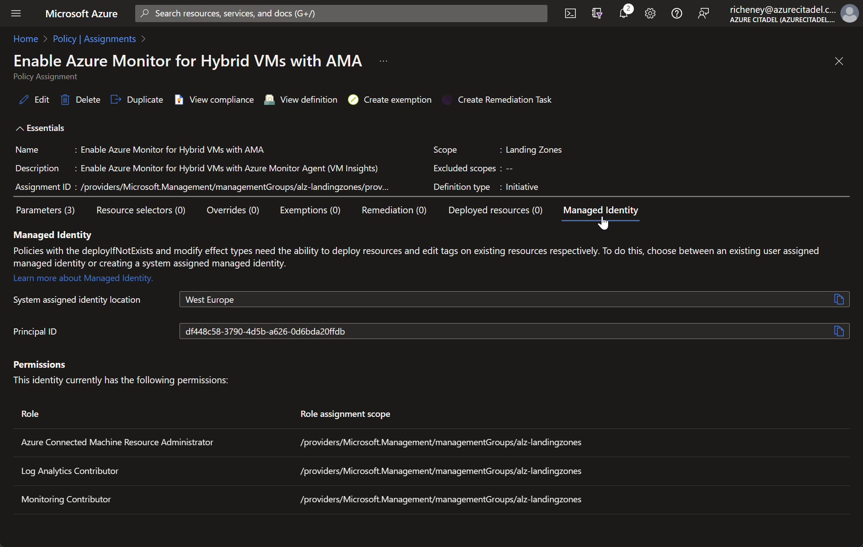Open the assignment overflow ellipsis menu

click(x=383, y=61)
